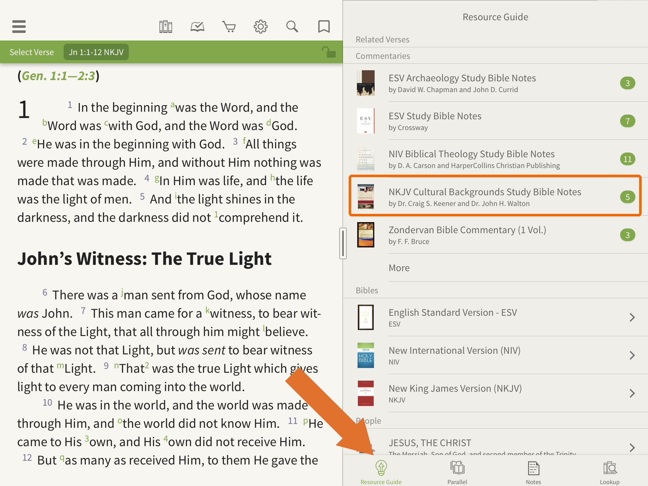648x486 pixels.
Task: Open NIV Biblical Theology Study Bible Notes
Action: click(x=495, y=159)
